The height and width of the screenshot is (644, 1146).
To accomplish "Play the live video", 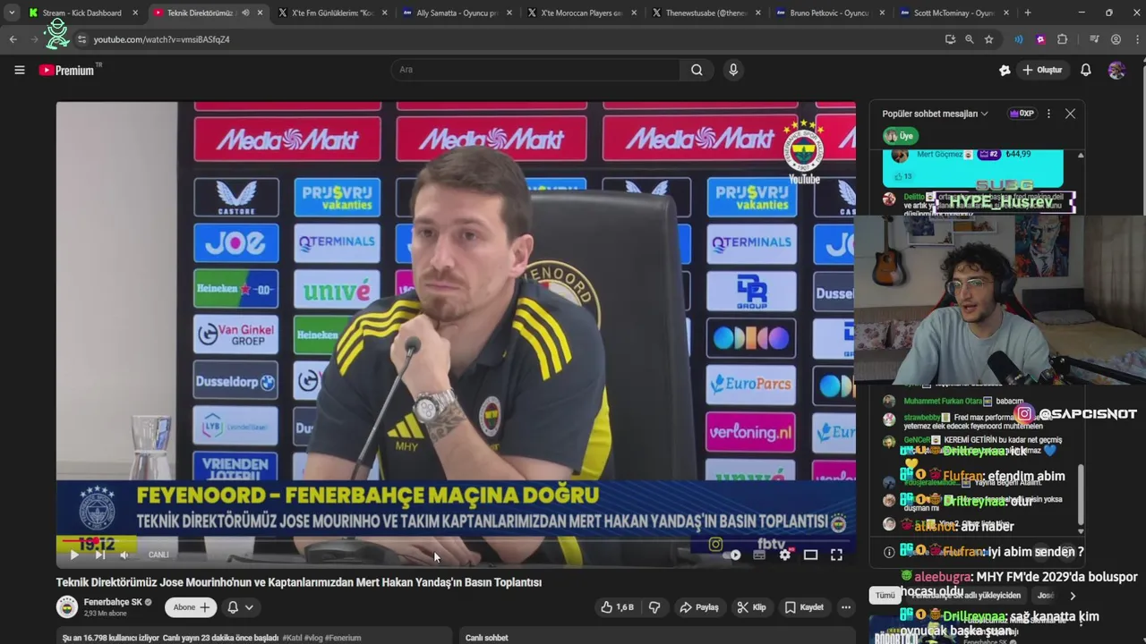I will 74,555.
